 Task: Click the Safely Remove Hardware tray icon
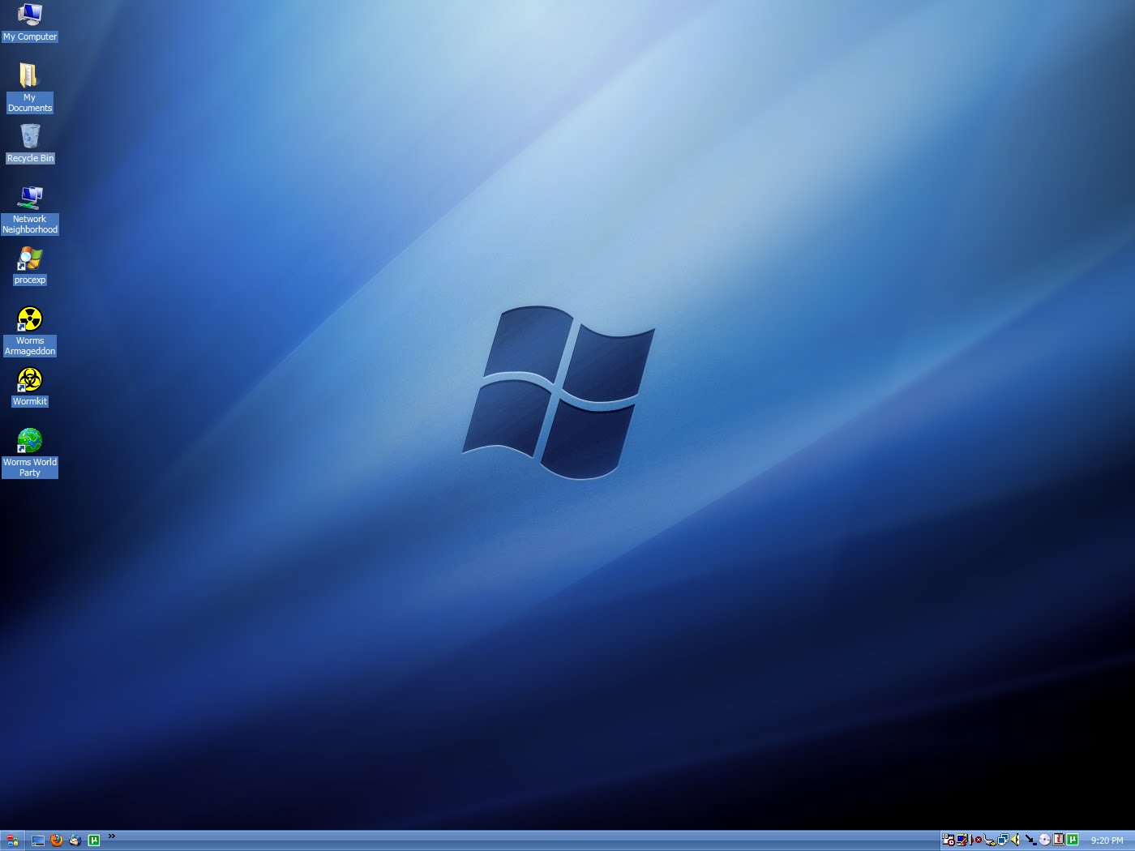pos(990,840)
